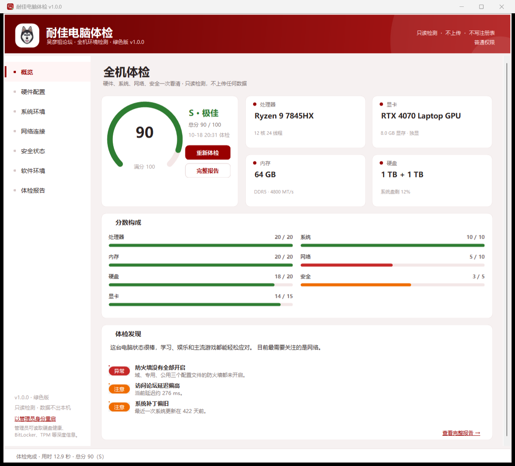Click the 硬盘 18/20 progress bar
The image size is (515, 466).
pyautogui.click(x=201, y=285)
